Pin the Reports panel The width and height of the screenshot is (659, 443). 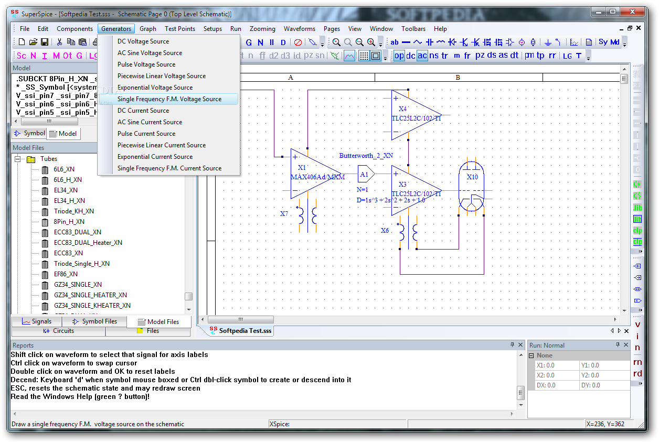pyautogui.click(x=513, y=345)
